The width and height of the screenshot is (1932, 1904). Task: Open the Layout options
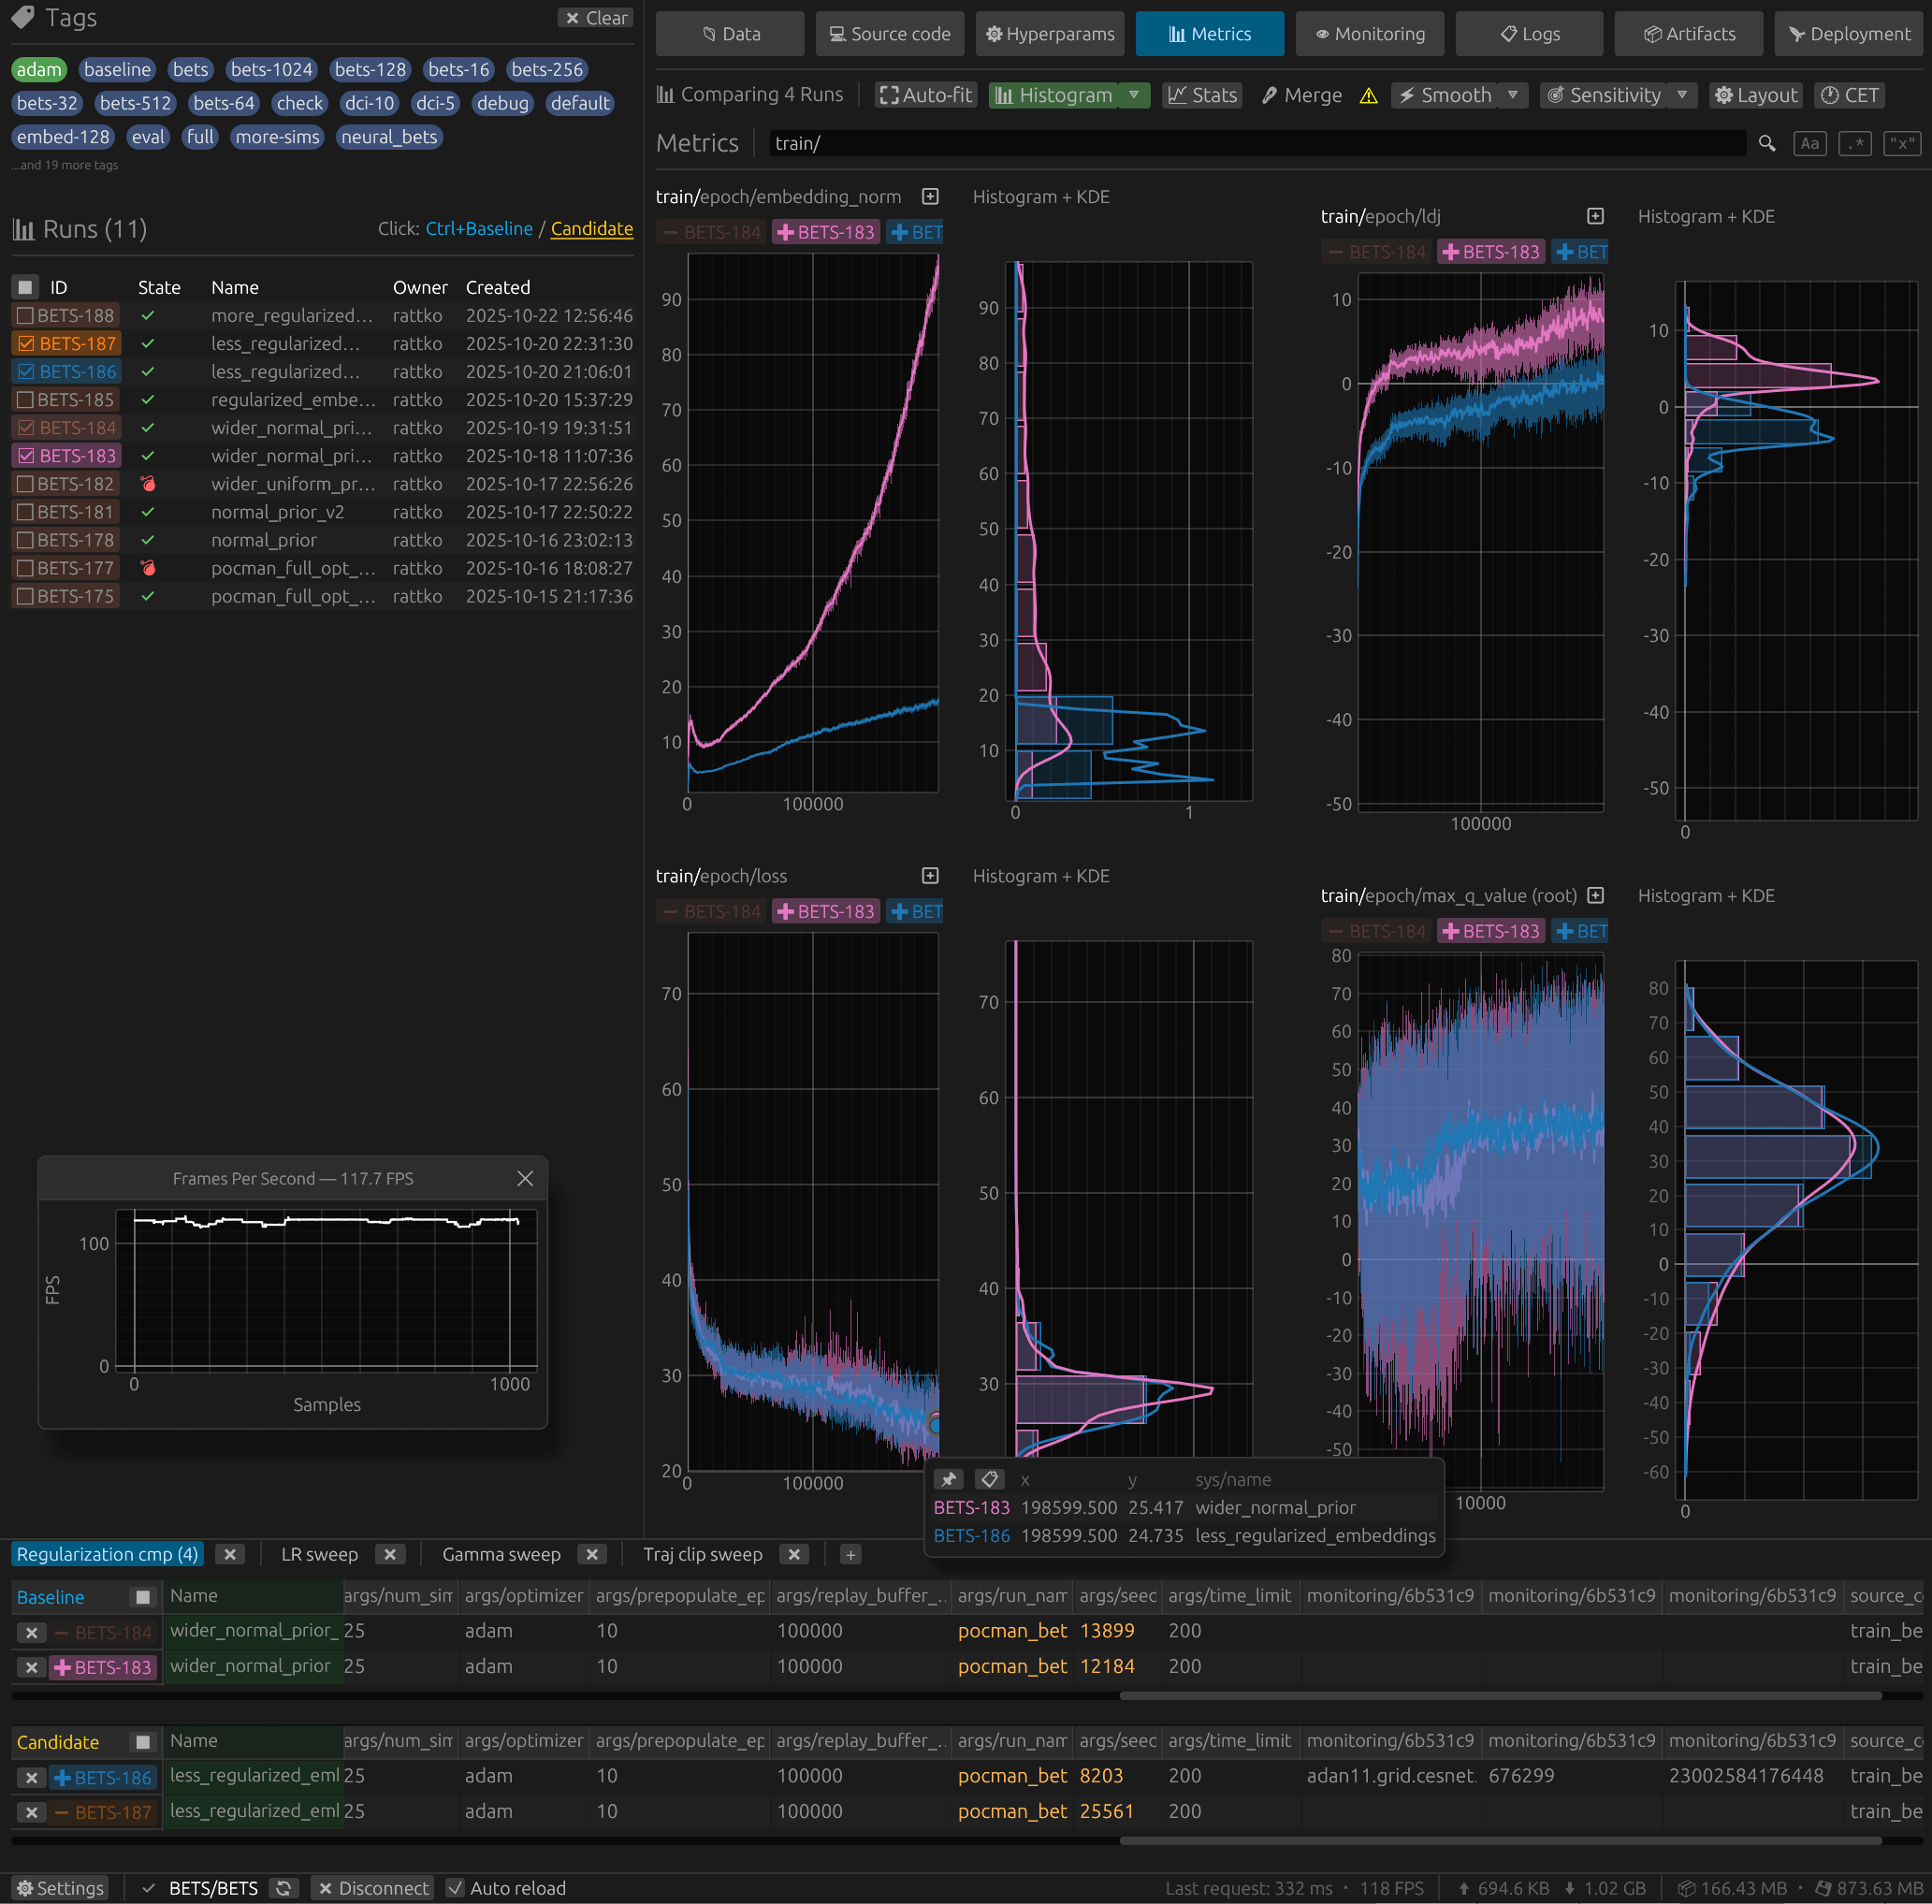1754,95
